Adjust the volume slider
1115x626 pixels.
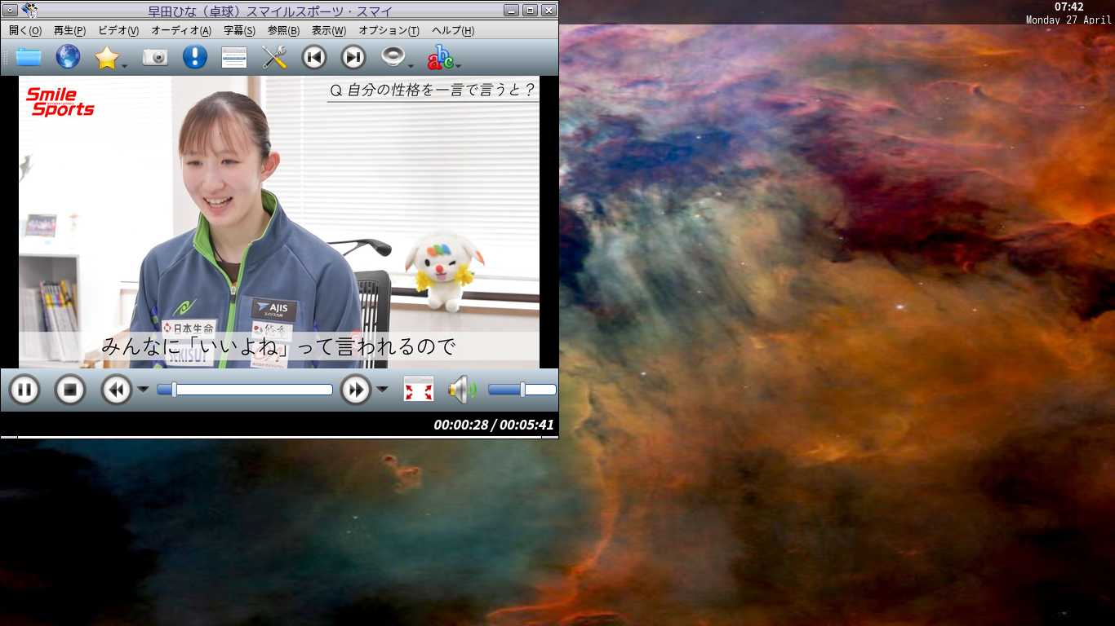522,390
